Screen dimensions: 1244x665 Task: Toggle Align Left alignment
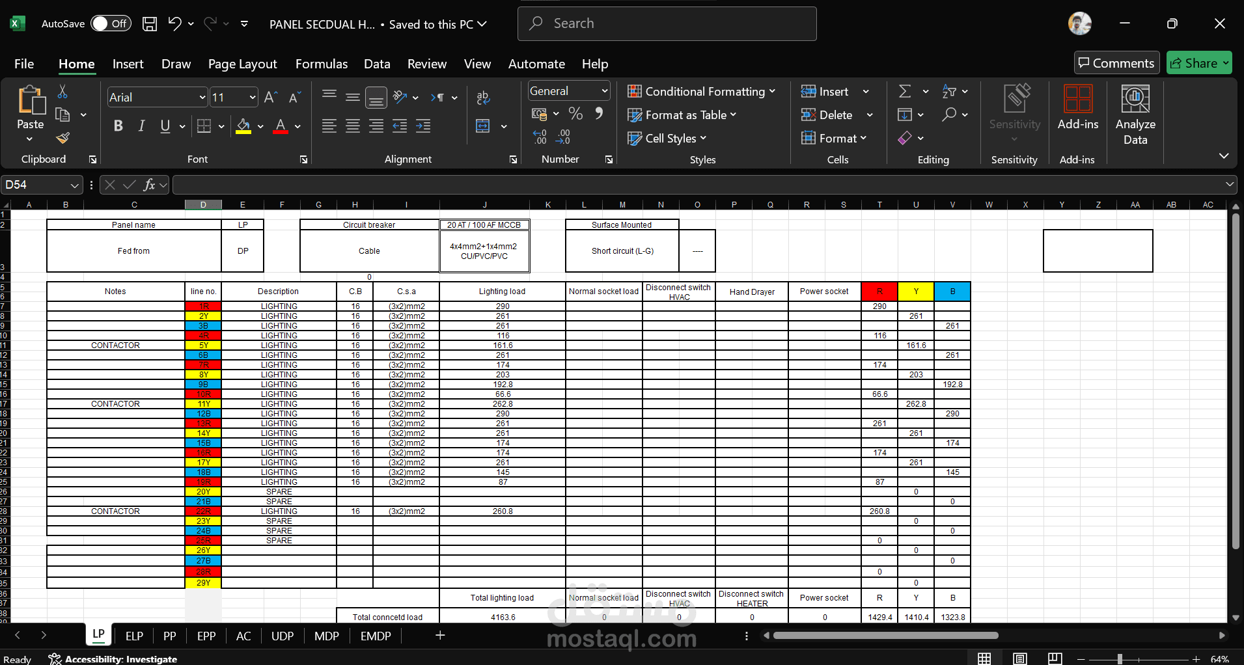(x=329, y=126)
